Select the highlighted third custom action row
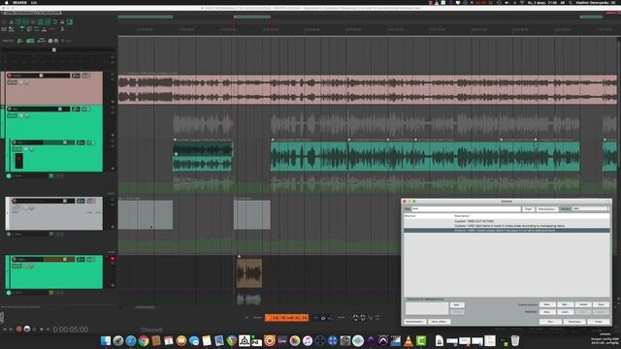Viewport: 621px width, 349px height. point(507,231)
